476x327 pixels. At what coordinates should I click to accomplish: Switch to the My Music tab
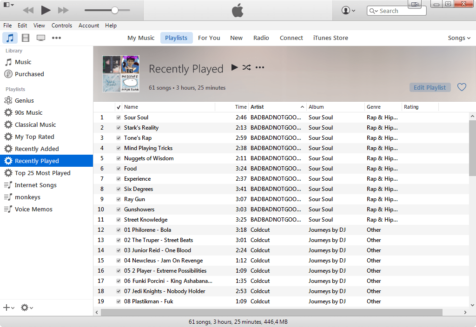(141, 38)
